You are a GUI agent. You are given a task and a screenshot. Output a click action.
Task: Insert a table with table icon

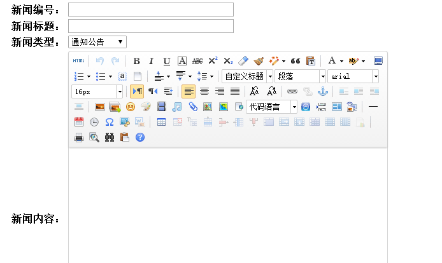coord(161,122)
